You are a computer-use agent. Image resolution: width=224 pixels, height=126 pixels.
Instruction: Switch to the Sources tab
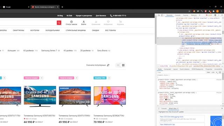click(x=185, y=15)
